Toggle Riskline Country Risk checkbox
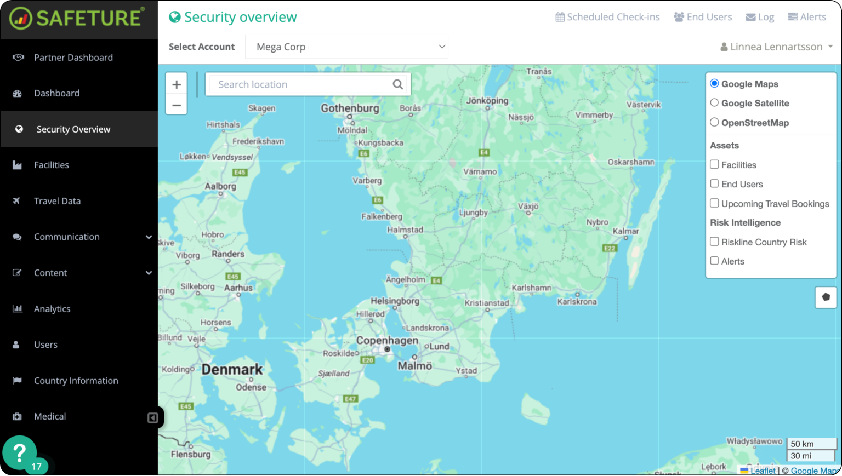This screenshot has width=842, height=476. (x=714, y=242)
